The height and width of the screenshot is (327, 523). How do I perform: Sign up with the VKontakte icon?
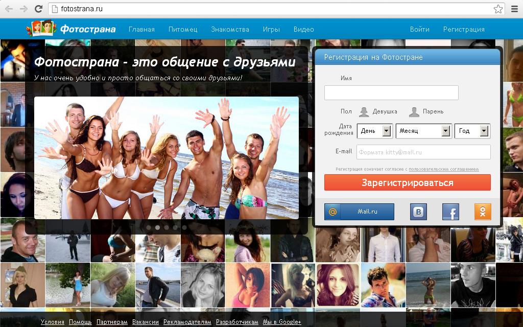(x=418, y=212)
